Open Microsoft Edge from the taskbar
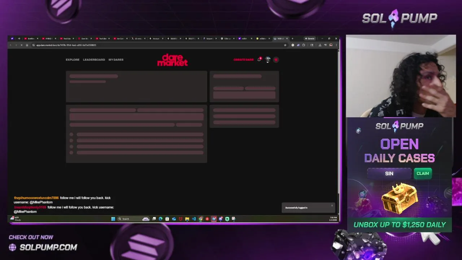 coord(161,219)
